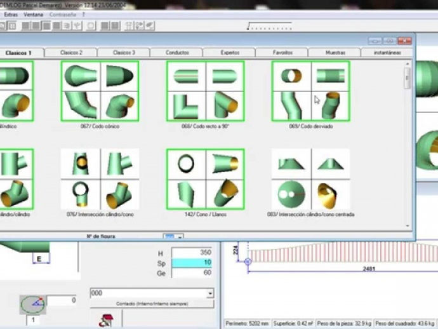Screen dimensions: 438x329
Task: Select the 3D tee thumbnail in the cilindro/cilindro group
Action: click(16, 194)
